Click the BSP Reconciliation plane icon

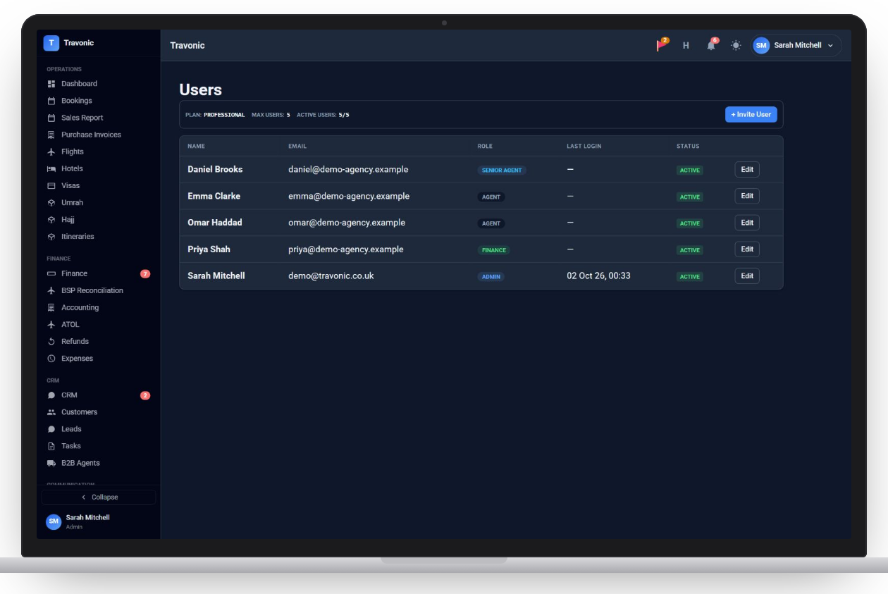pos(51,290)
